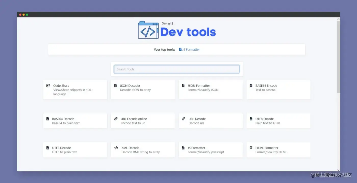Click the scrollbar down arrow
The width and height of the screenshot is (357, 183).
tap(338, 170)
